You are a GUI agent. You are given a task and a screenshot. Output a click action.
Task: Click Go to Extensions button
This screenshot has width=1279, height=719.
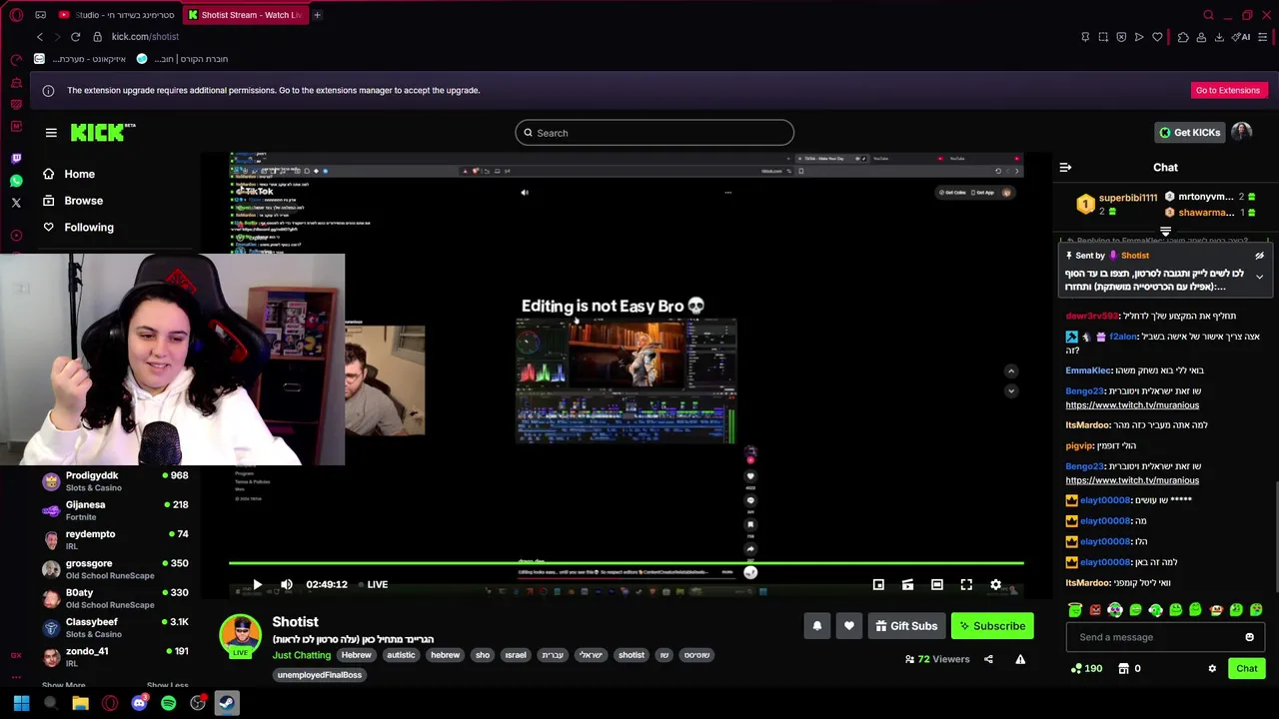[1227, 90]
